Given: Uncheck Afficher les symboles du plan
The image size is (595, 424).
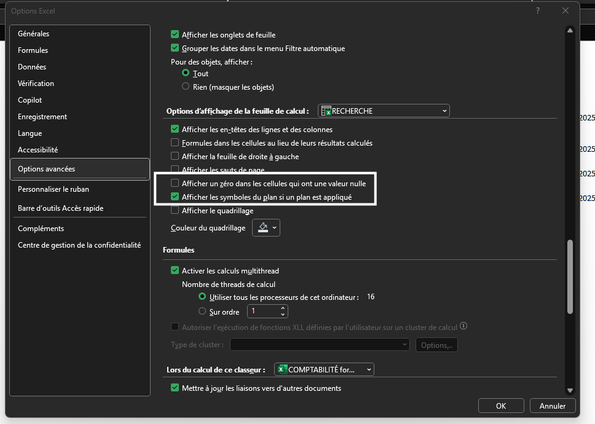Looking at the screenshot, I should point(175,197).
